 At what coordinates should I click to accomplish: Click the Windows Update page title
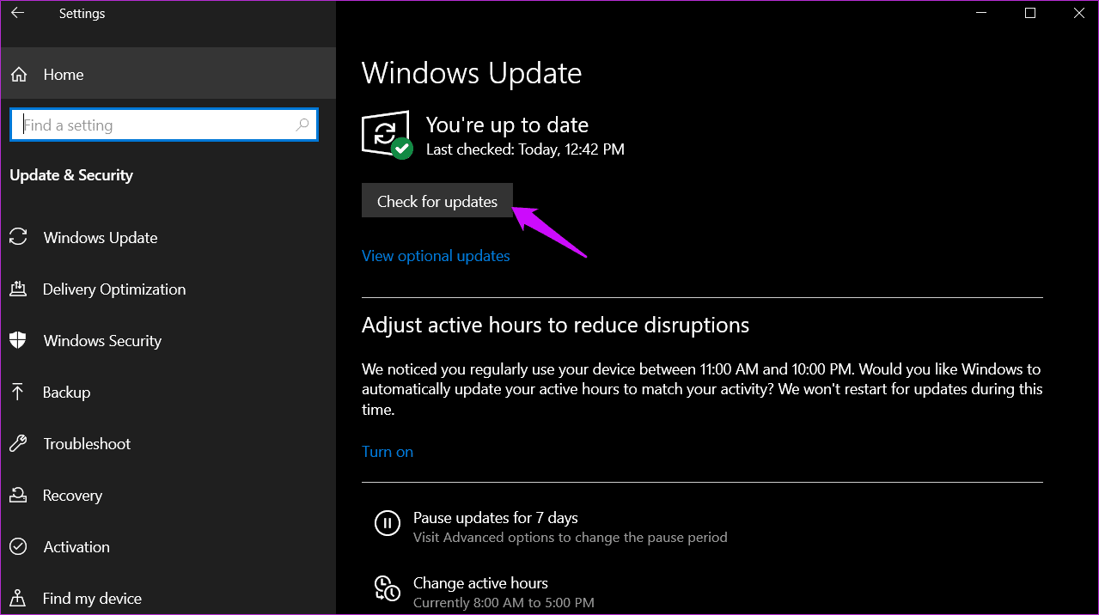pos(472,73)
